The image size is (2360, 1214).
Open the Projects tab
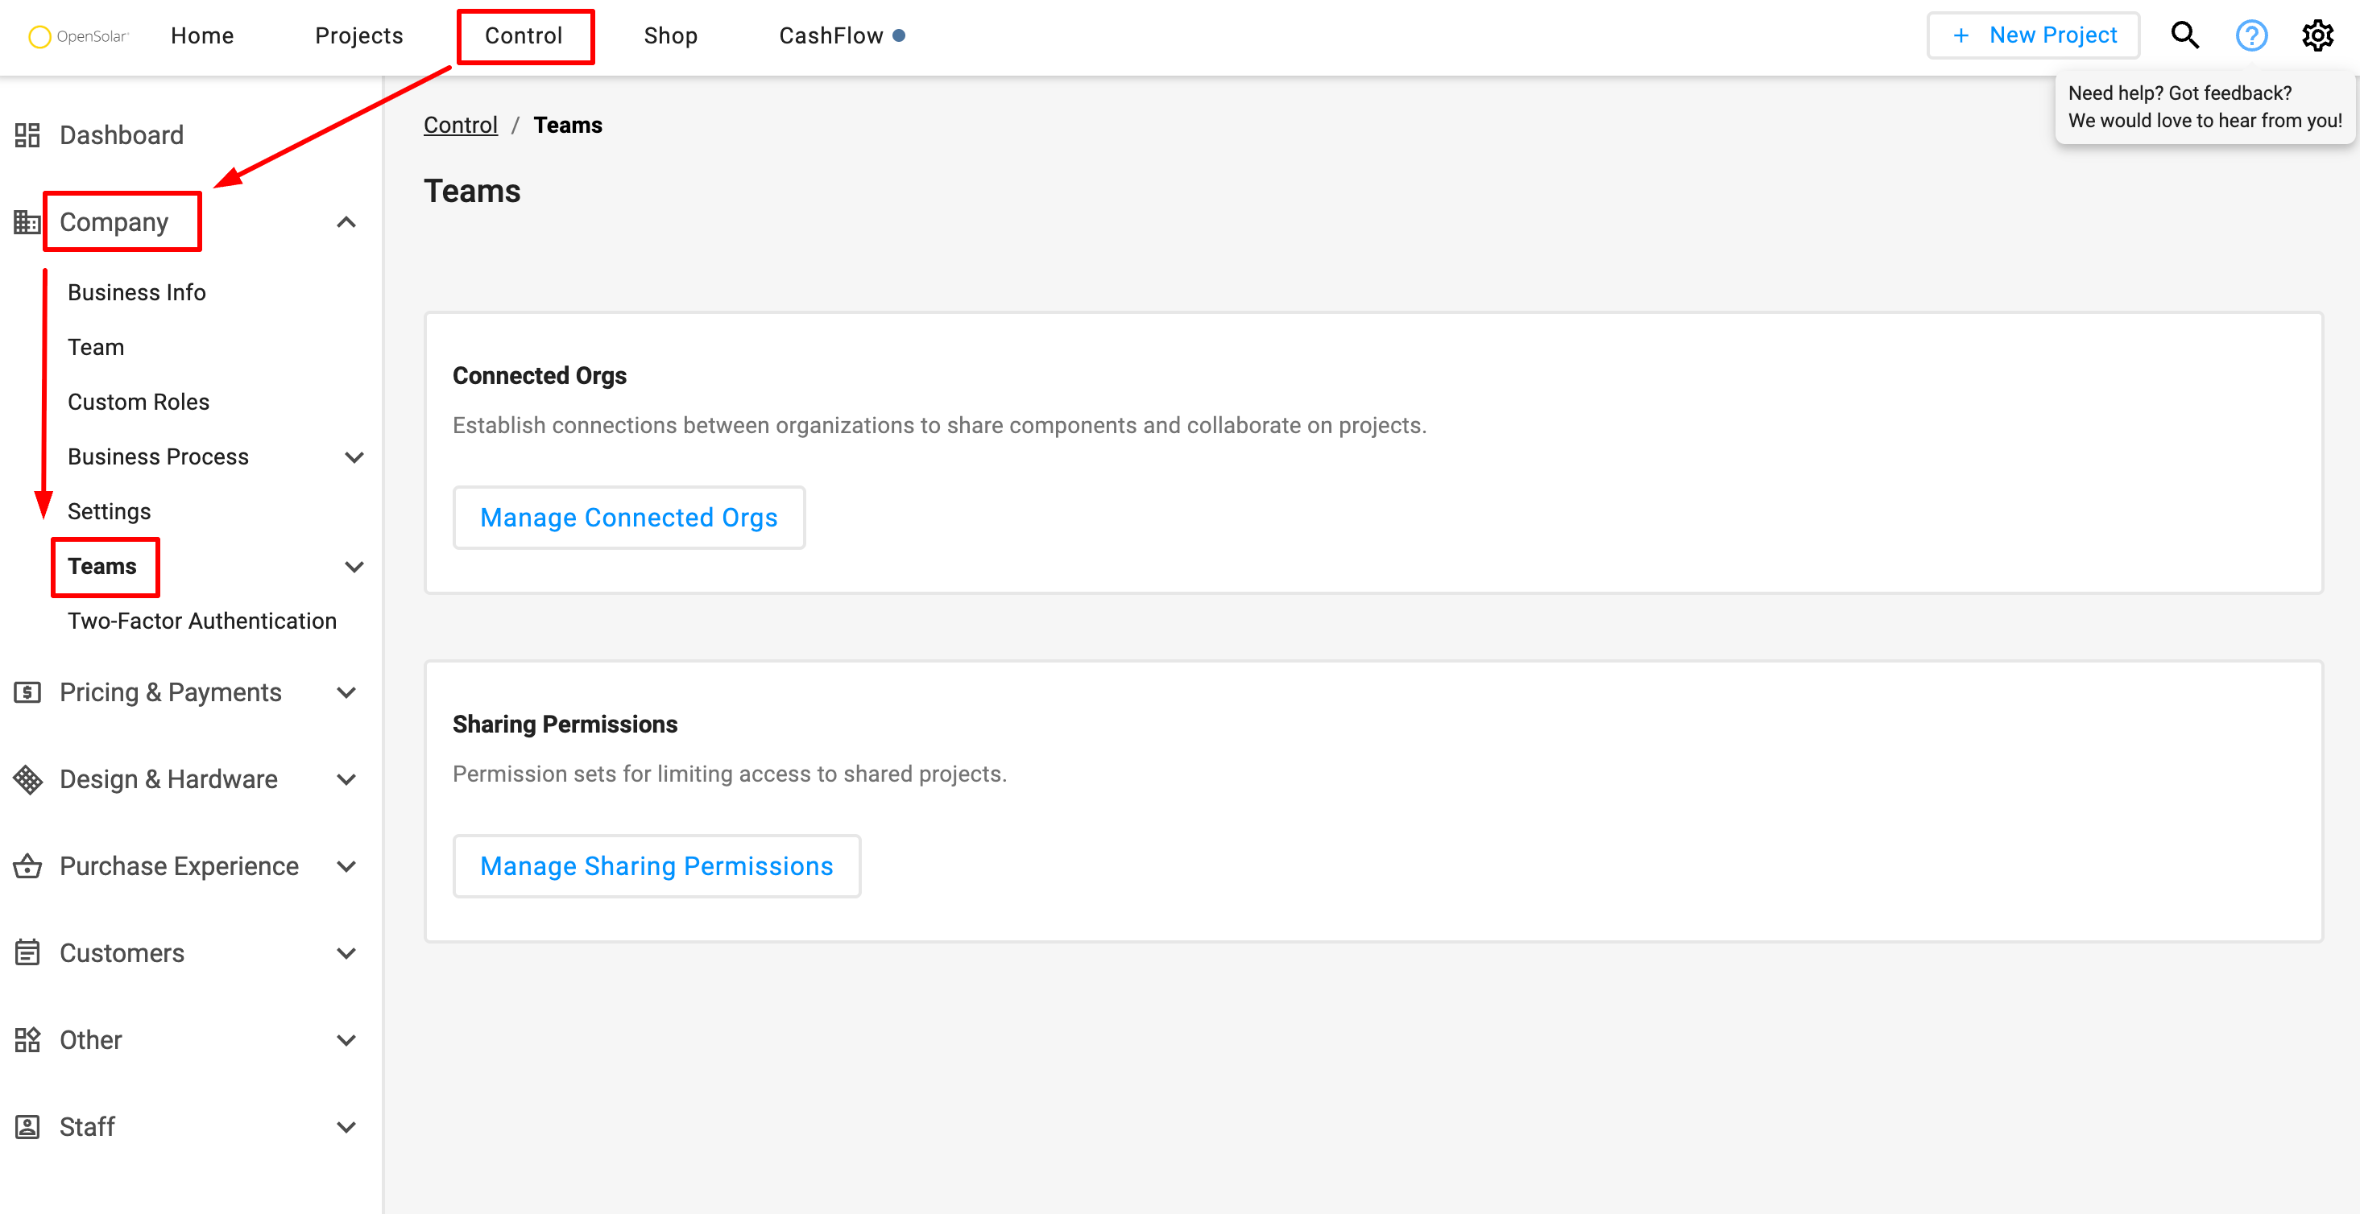(359, 35)
